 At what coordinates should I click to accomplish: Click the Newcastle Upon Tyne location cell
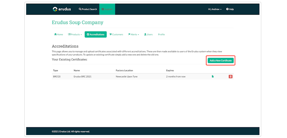(127, 77)
